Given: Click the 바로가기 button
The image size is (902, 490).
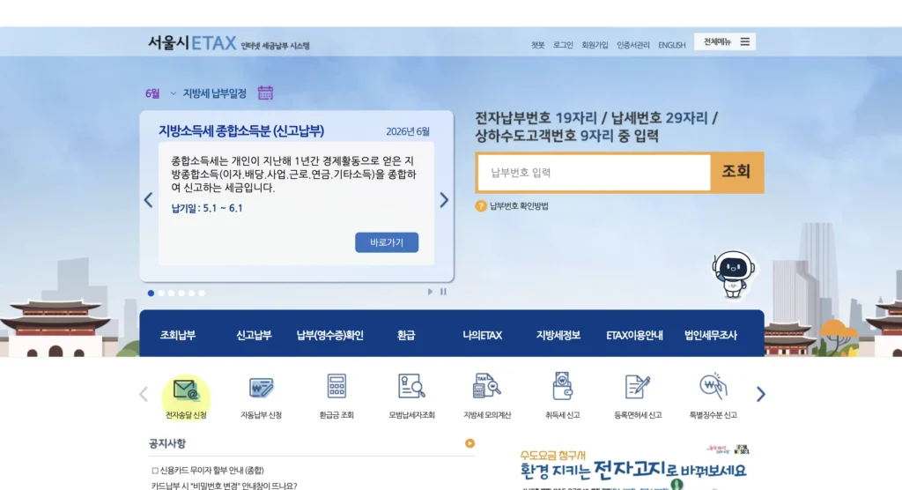Looking at the screenshot, I should 387,242.
